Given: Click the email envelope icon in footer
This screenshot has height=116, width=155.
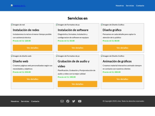Looking at the screenshot, I should tap(62, 101).
